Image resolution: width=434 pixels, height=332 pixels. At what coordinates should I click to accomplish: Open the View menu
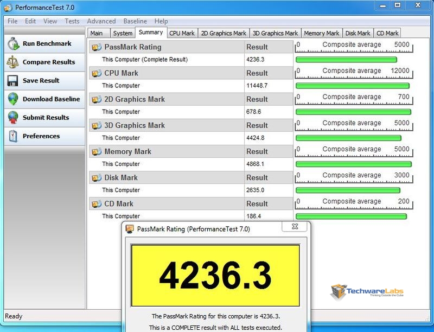click(50, 21)
